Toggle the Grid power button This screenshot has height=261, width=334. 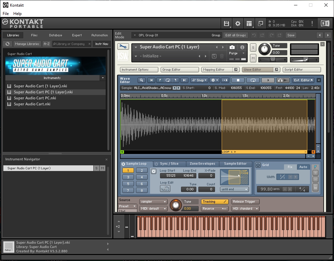(x=258, y=165)
